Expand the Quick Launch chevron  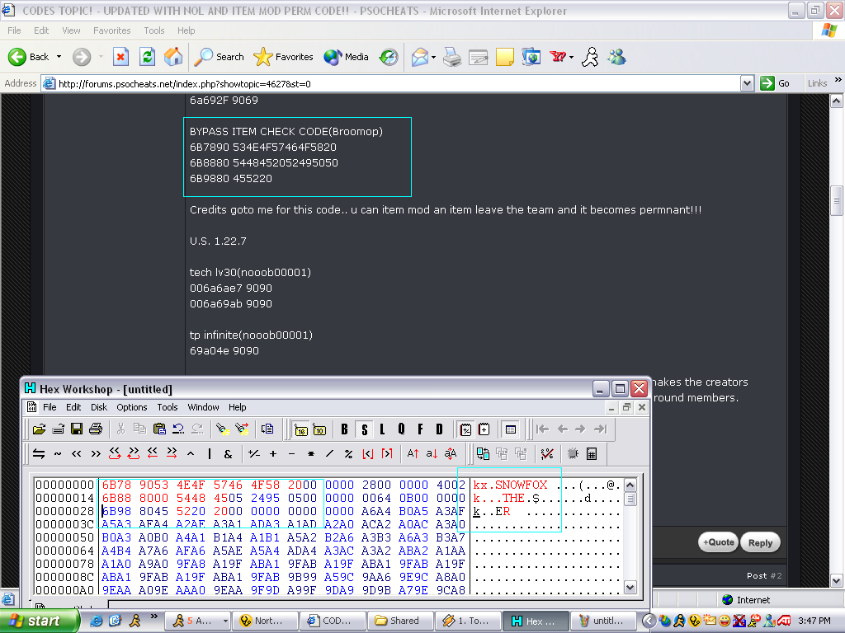click(153, 617)
